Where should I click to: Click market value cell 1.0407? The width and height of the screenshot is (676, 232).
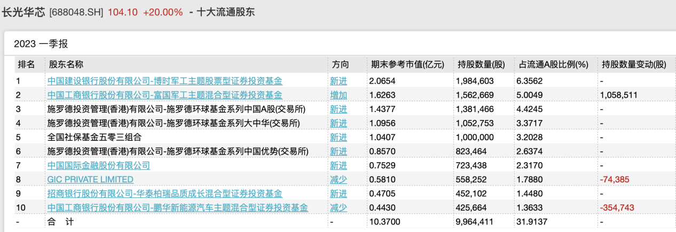382,137
